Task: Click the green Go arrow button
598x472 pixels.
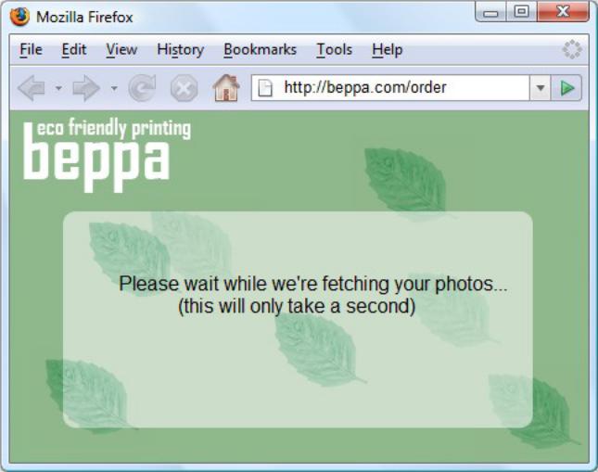Action: (566, 88)
